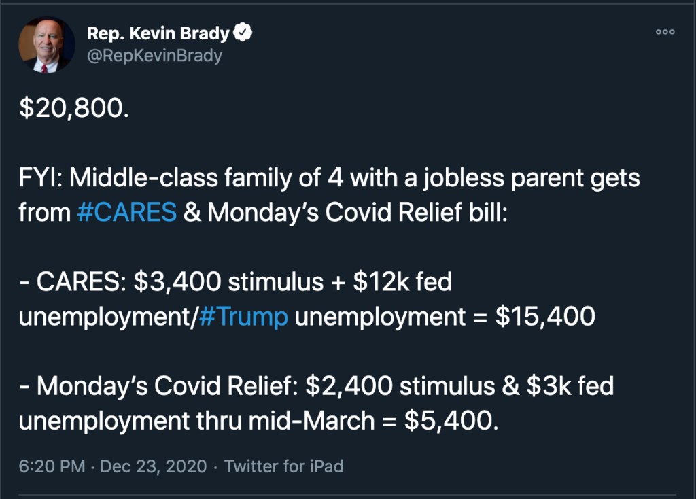Click the Dec 23, 2020 date

coord(153,466)
